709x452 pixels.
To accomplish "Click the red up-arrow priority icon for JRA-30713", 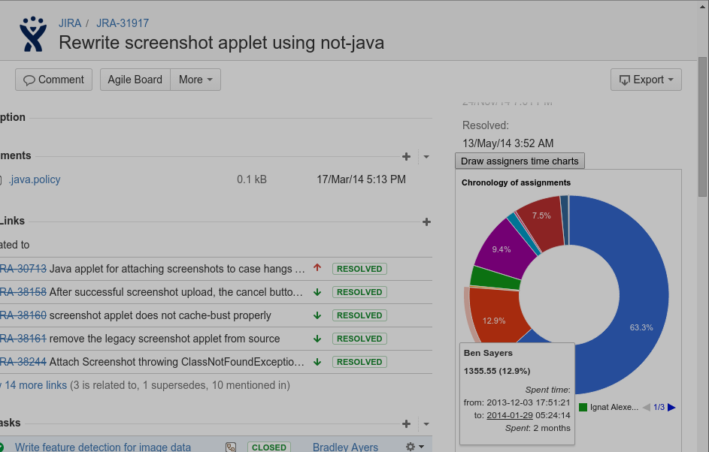I will (317, 268).
